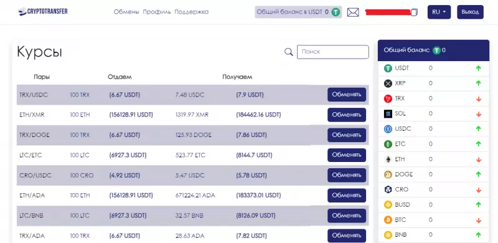Select the BUSD coin icon

388,205
